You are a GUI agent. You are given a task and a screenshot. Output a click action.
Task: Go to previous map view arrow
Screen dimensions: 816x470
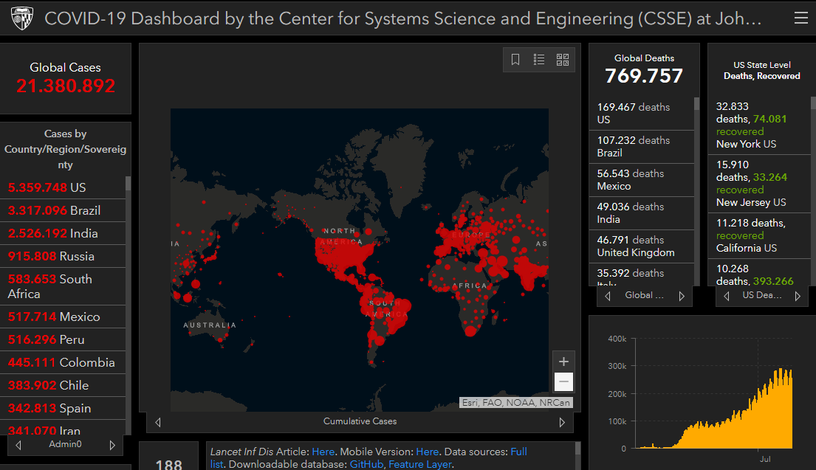pyautogui.click(x=157, y=422)
